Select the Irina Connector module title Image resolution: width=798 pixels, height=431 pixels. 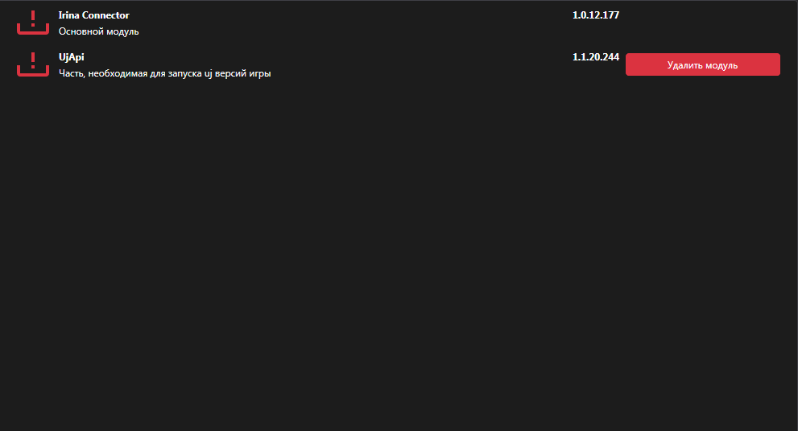tap(93, 15)
